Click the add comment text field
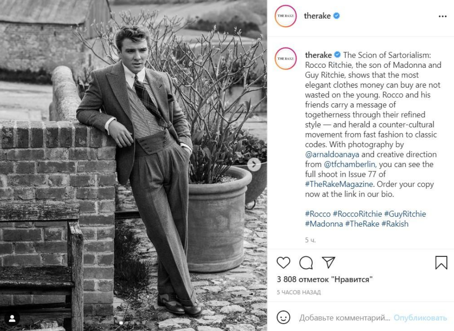 coord(345,318)
